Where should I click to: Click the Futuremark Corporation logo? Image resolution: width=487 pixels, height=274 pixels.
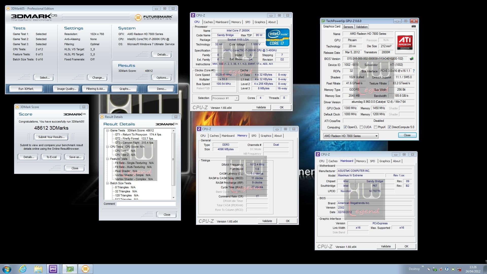pyautogui.click(x=154, y=17)
